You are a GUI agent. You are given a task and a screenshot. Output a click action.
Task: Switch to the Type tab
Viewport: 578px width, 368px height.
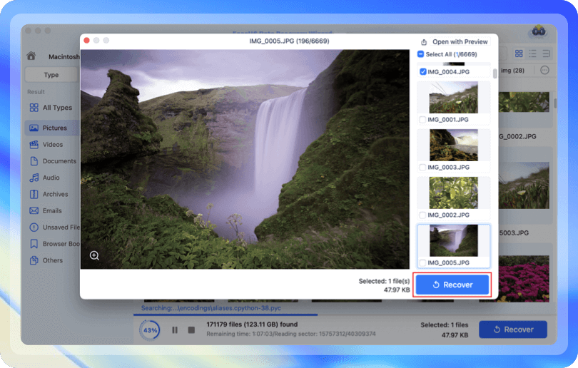pos(51,75)
